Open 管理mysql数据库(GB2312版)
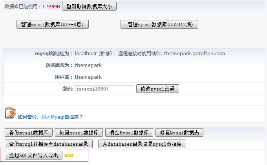The width and height of the screenshot is (267, 165). 159,24
